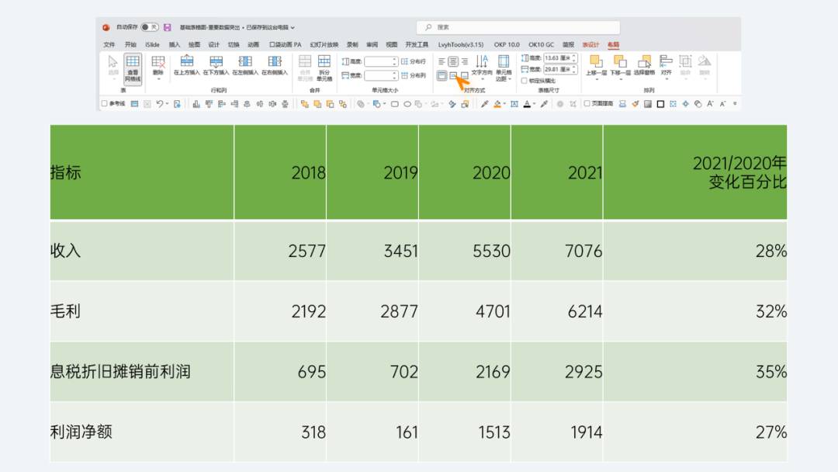Toggle the 自动保存 autosave switch
This screenshot has width=838, height=472.
point(149,27)
